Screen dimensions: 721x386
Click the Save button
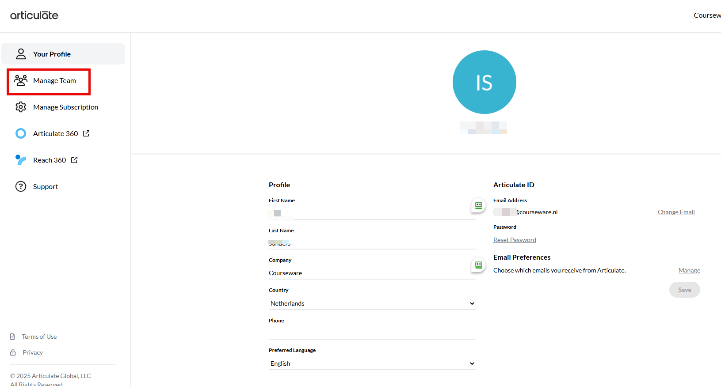coord(684,290)
